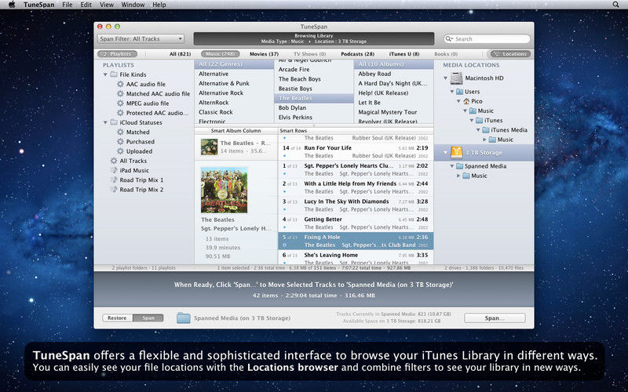Open Spotlight search magnifier icon

click(x=615, y=5)
